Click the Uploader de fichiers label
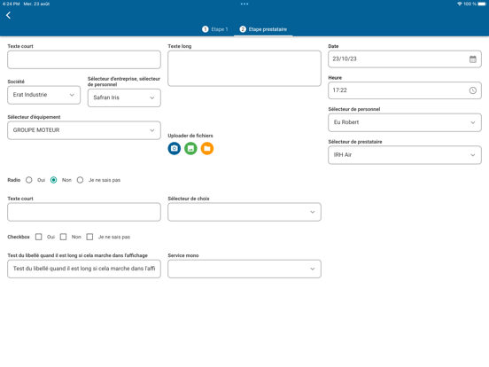The image size is (489, 367). [x=190, y=136]
